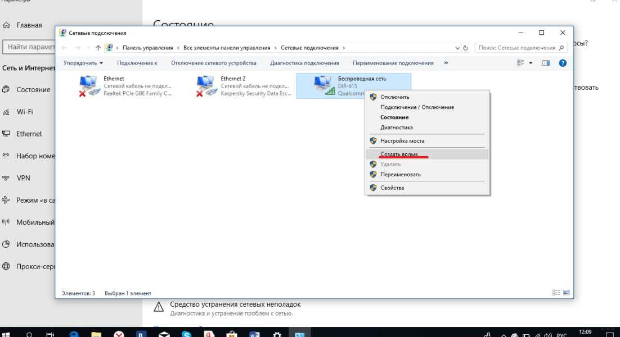The image size is (620, 337).
Task: Click the search magnifier icon in search box
Action: tap(561, 48)
